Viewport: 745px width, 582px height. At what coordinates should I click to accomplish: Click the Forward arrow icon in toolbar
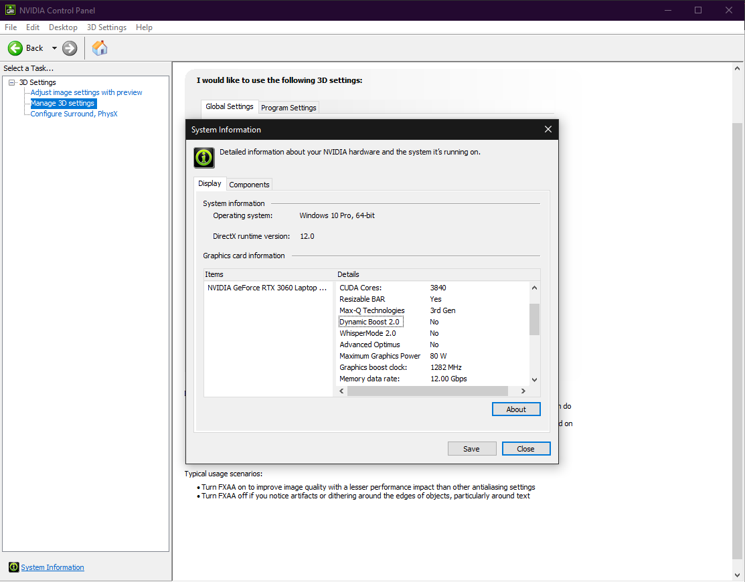coord(70,48)
